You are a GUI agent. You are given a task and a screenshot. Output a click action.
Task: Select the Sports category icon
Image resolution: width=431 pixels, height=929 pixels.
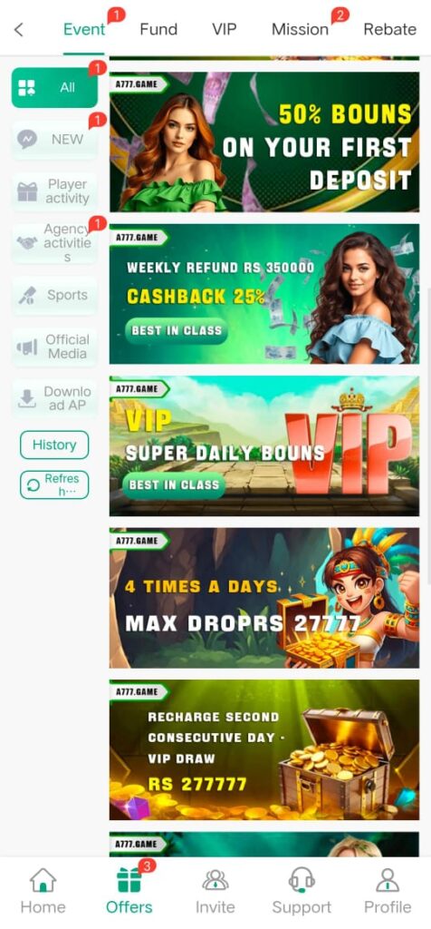point(26,295)
